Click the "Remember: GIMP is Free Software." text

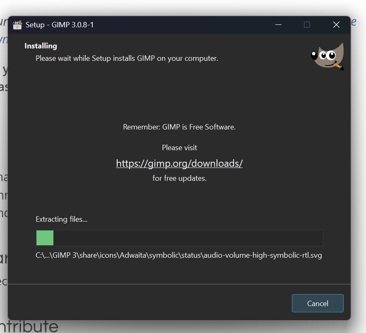(x=179, y=127)
